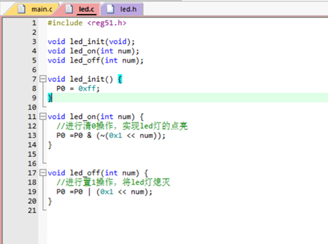328x244 pixels.
Task: Click the file icon on main.c tab
Action: point(21,9)
